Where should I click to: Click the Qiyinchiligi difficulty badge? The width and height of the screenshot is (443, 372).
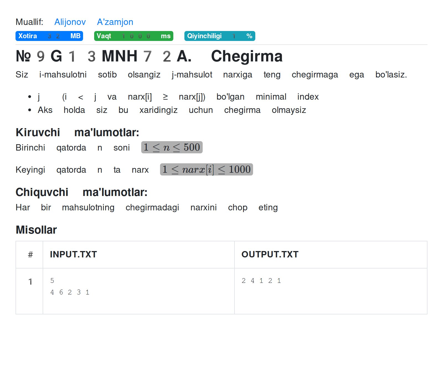coord(220,36)
